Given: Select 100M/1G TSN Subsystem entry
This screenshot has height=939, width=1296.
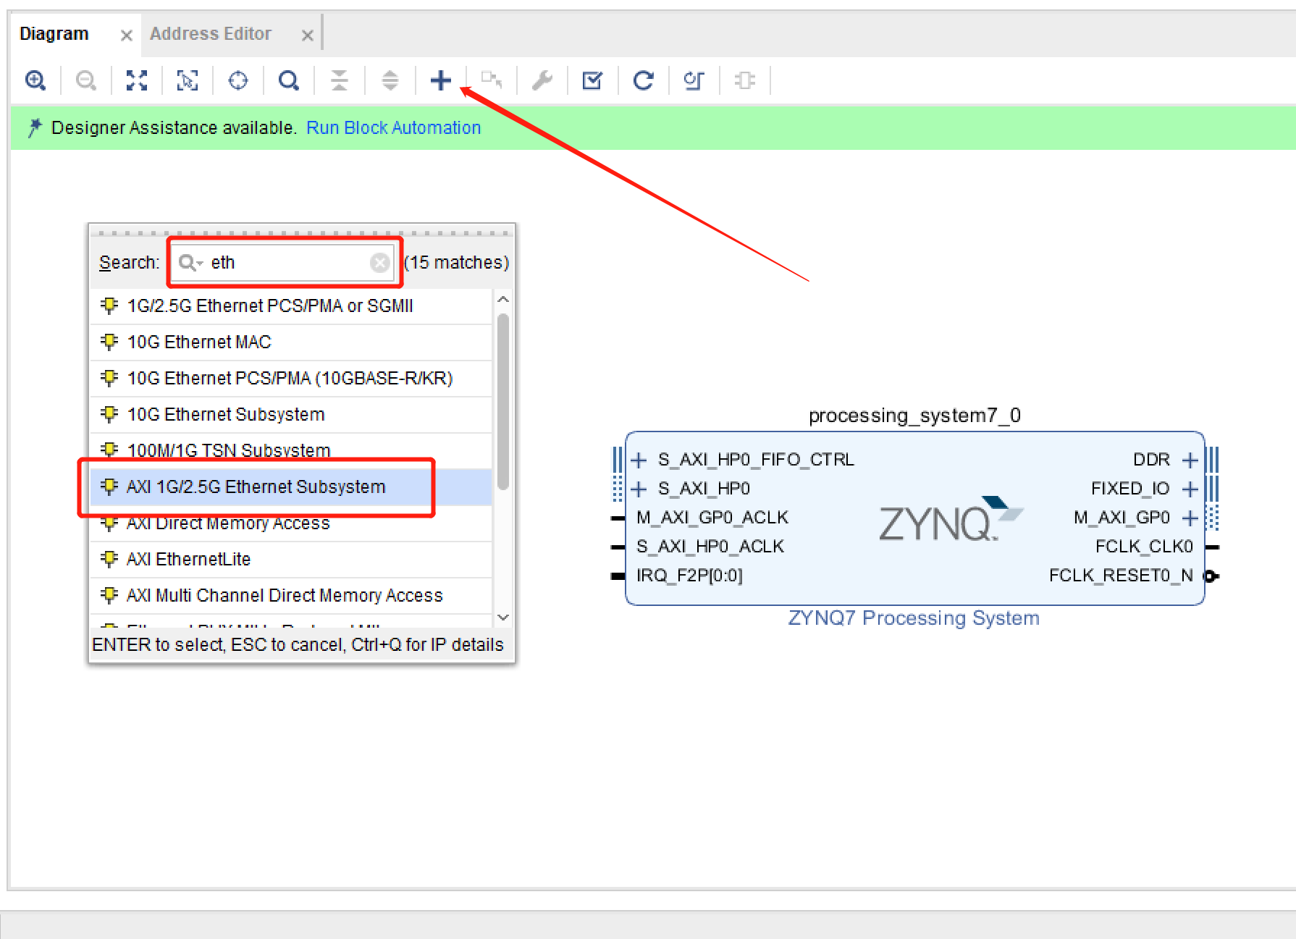Looking at the screenshot, I should [292, 450].
